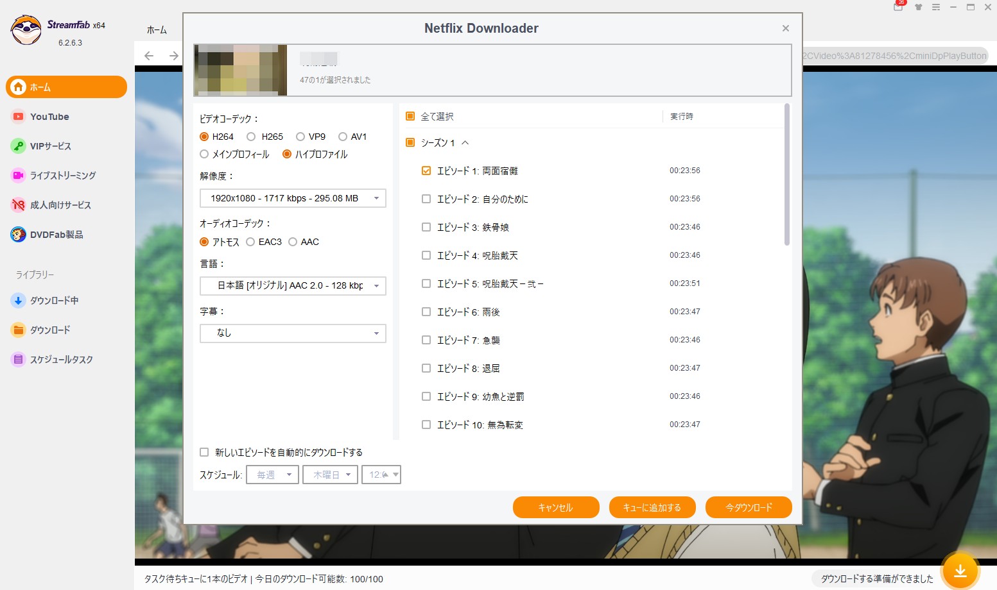Click the キューに追加する button
The width and height of the screenshot is (997, 590).
pos(652,507)
